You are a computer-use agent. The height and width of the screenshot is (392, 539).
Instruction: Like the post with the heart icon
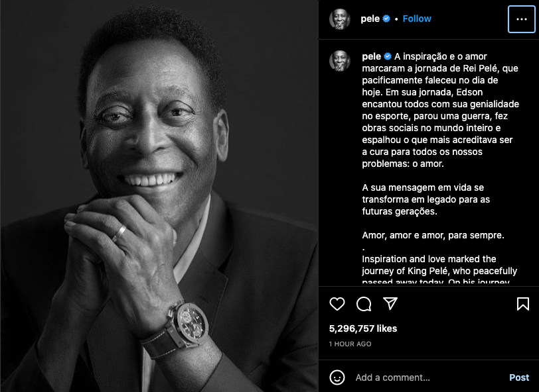point(337,304)
